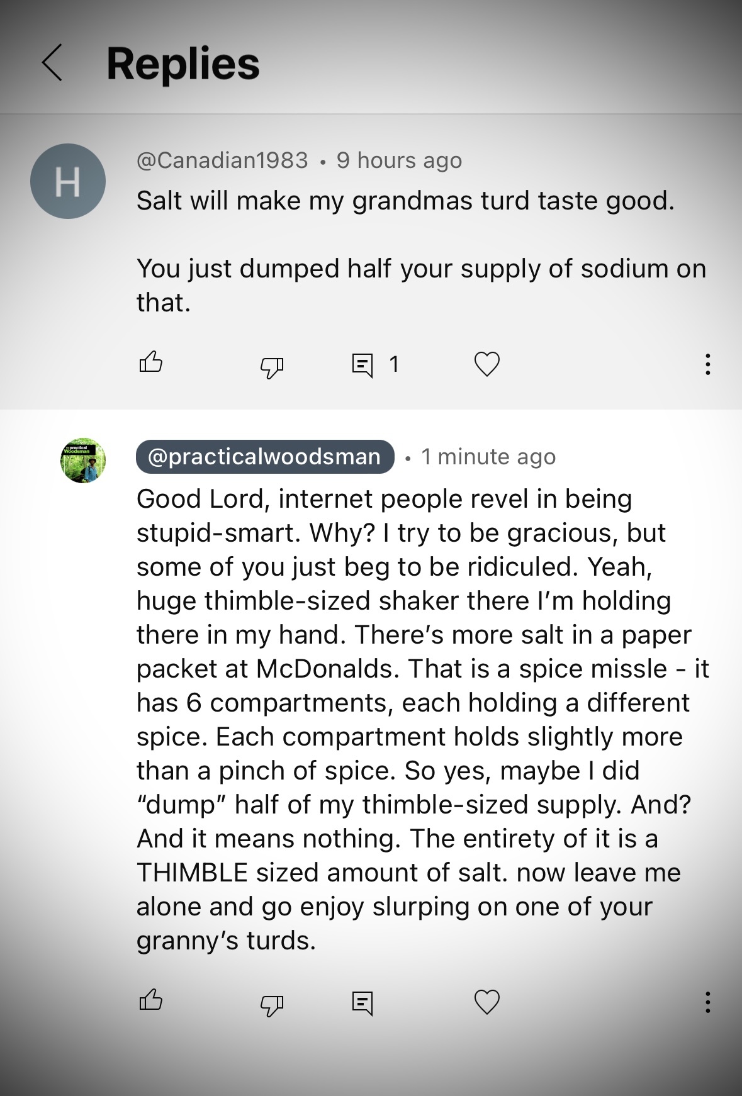Click the @Canadian1983 username
The image size is (742, 1096).
pyautogui.click(x=222, y=160)
